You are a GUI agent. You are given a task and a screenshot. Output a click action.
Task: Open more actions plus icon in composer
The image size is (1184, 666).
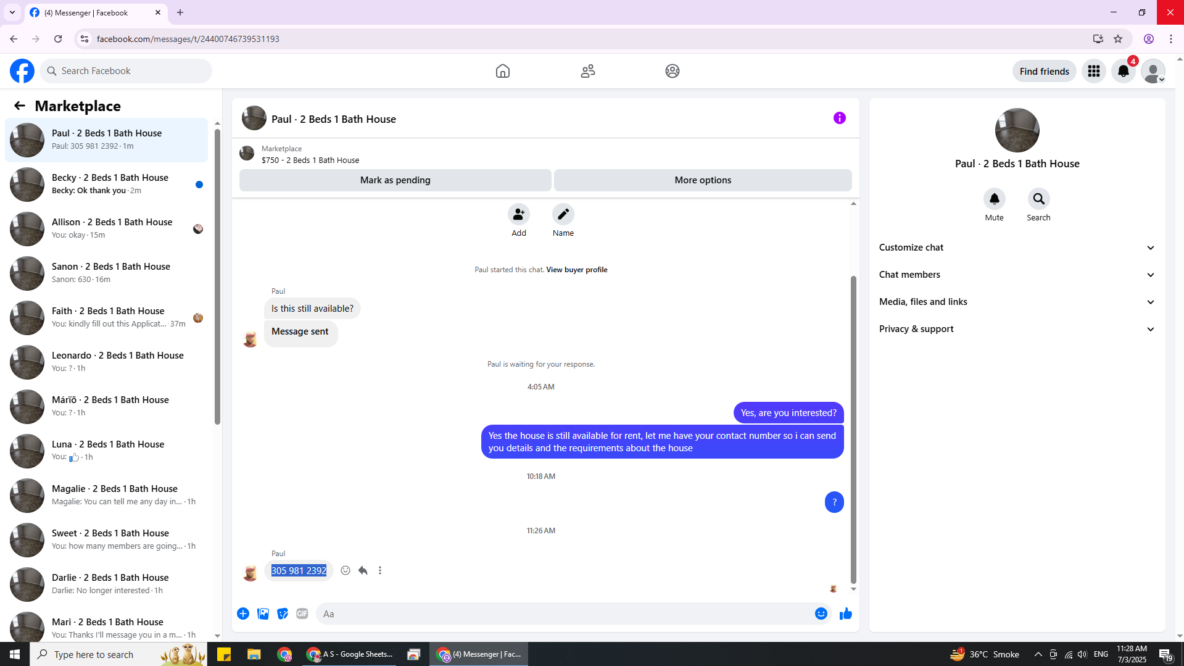(x=243, y=614)
